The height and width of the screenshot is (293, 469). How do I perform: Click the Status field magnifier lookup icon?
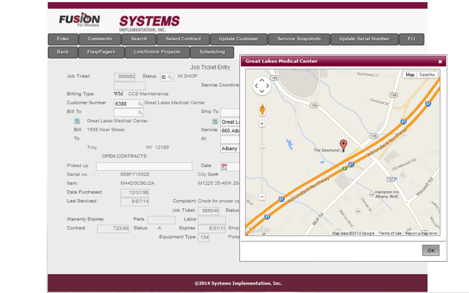click(x=170, y=77)
